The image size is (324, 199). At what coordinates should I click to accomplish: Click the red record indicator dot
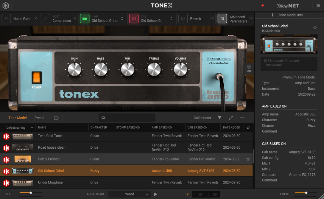[262, 6]
